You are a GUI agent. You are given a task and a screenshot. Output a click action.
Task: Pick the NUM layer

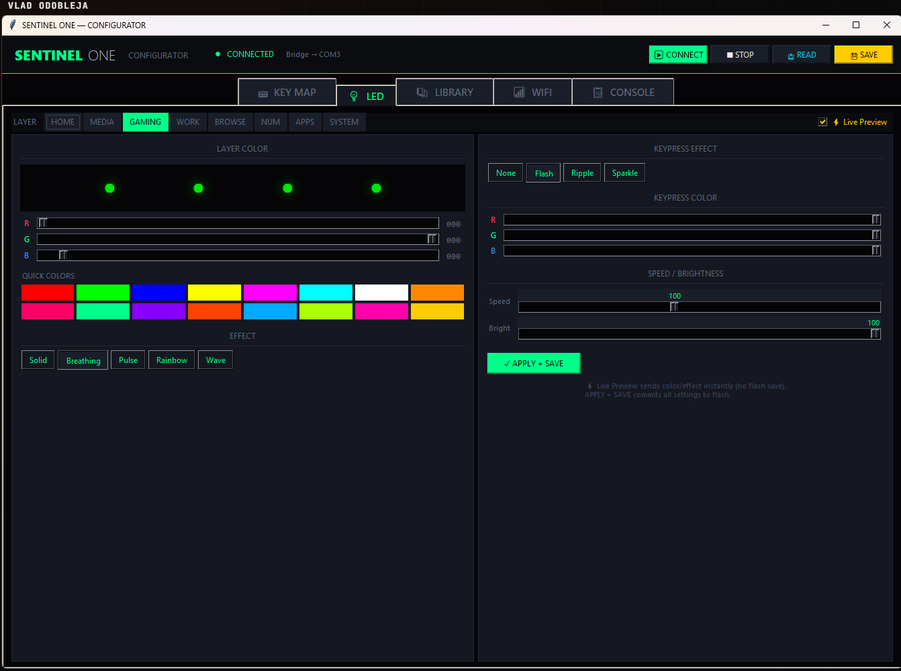click(x=271, y=122)
